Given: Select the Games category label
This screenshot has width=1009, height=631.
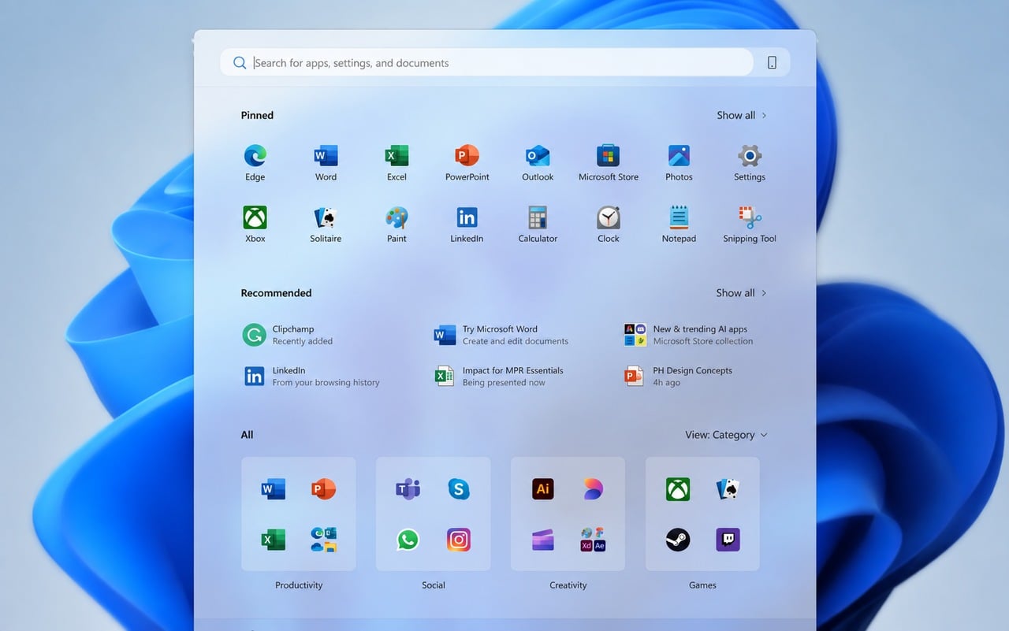Looking at the screenshot, I should point(702,585).
